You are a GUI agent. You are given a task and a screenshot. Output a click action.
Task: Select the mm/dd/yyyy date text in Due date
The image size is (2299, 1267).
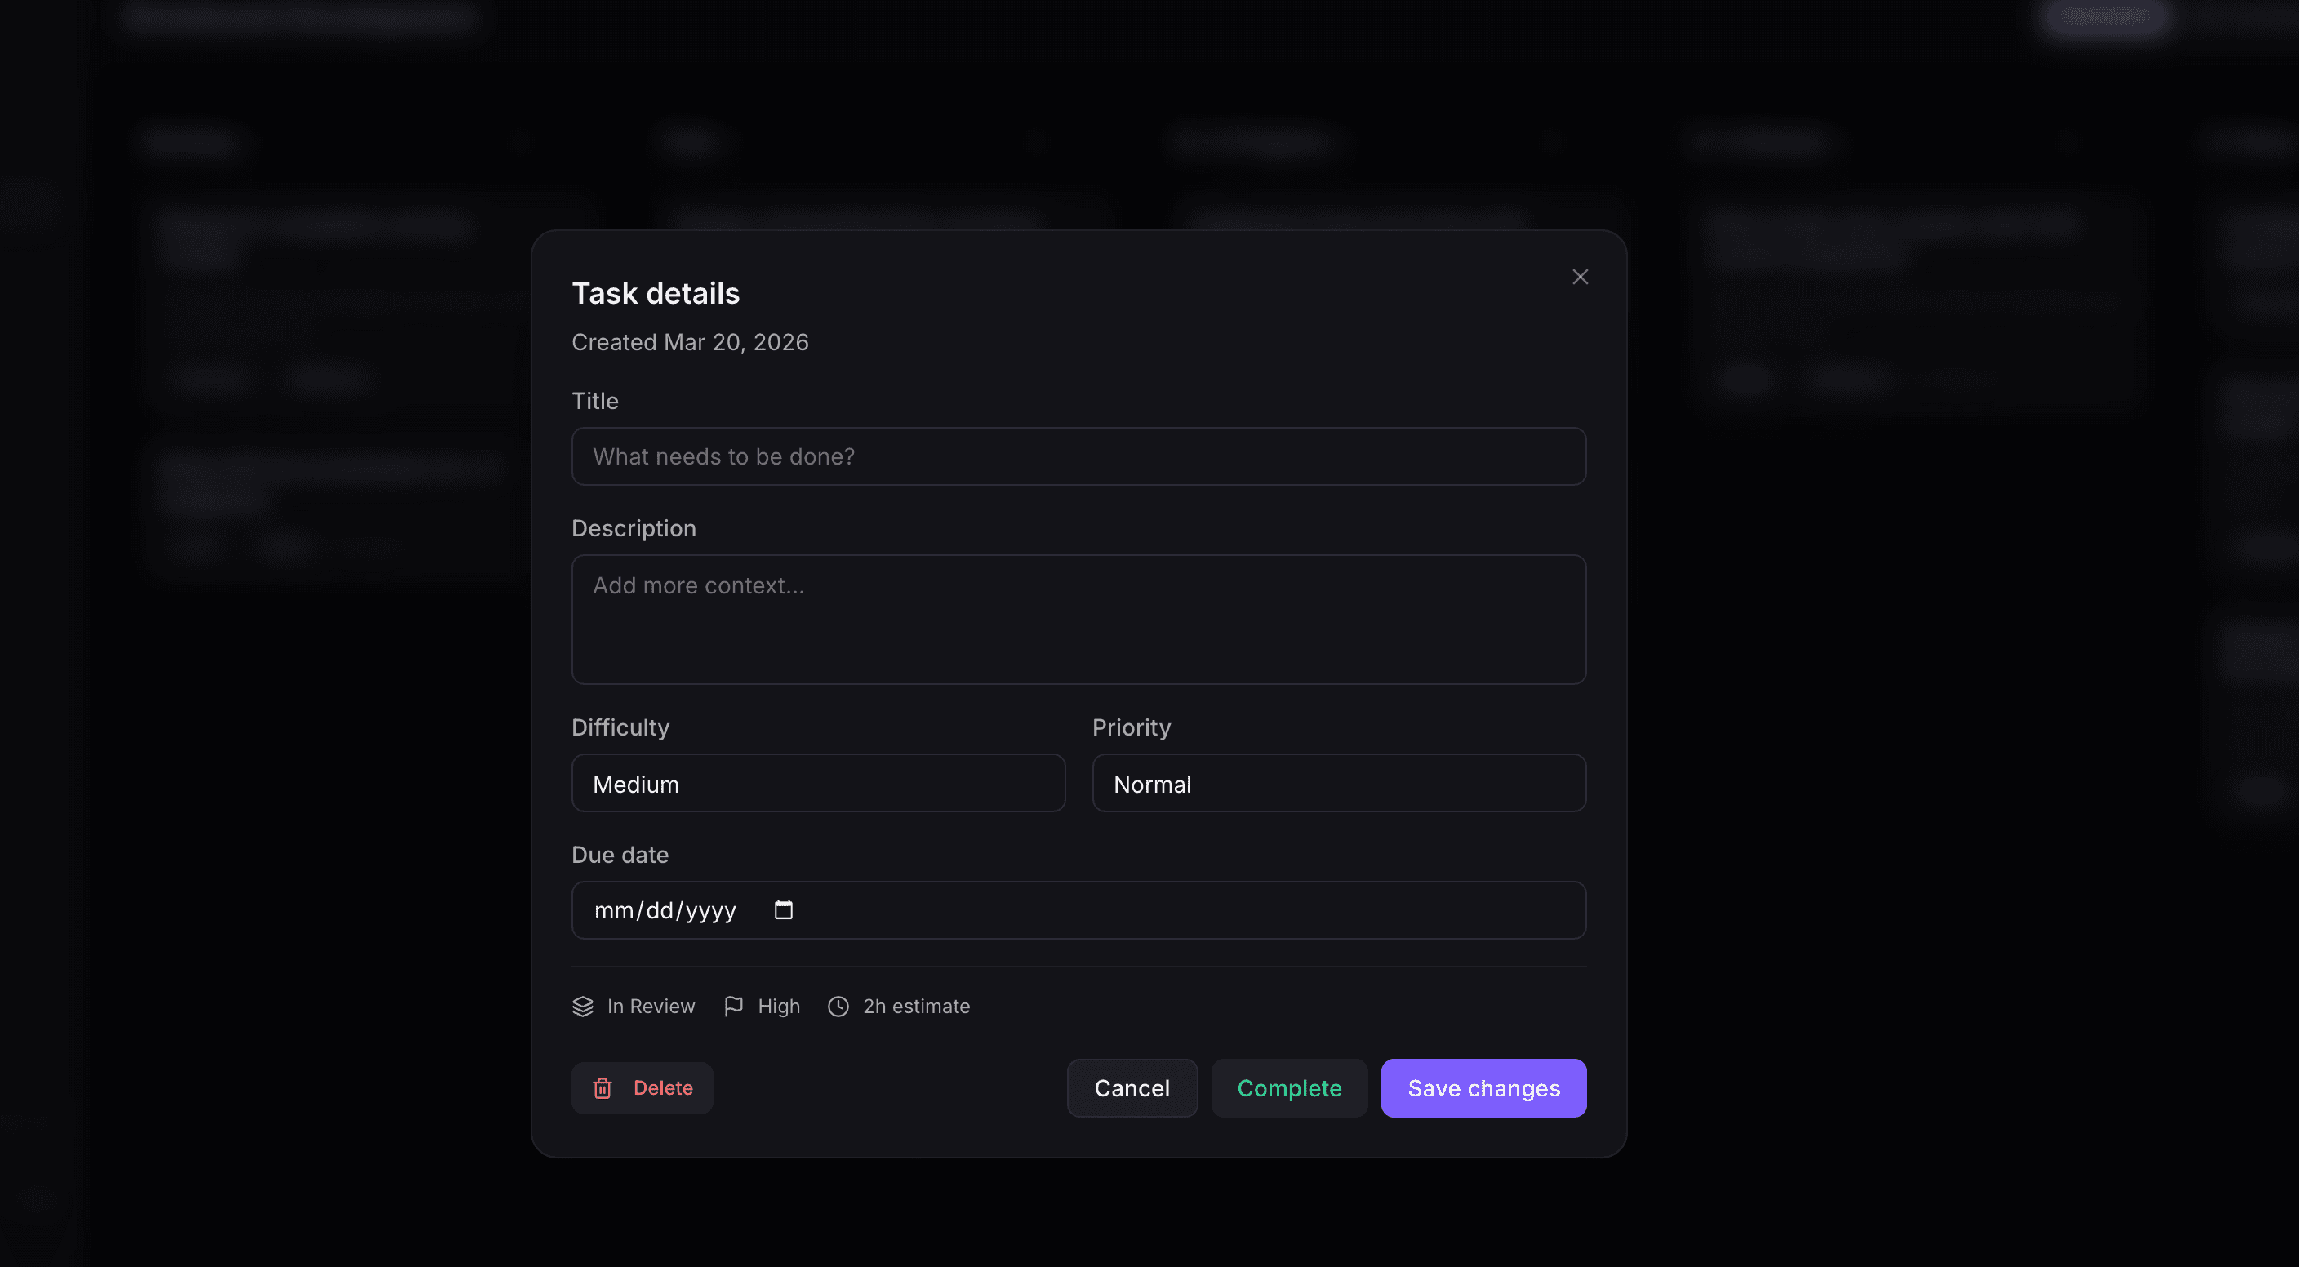(x=665, y=911)
